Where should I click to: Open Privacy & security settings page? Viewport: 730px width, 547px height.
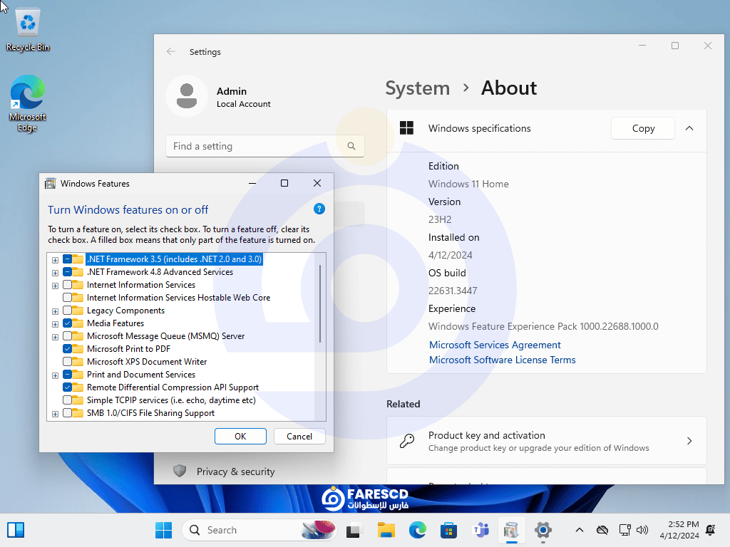(x=235, y=472)
